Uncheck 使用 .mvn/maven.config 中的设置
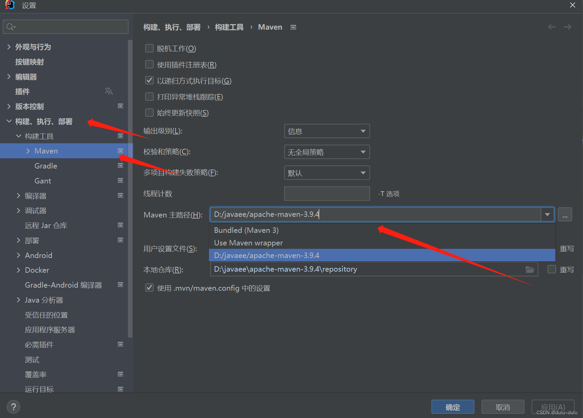Viewport: 583px width, 418px height. pos(149,288)
